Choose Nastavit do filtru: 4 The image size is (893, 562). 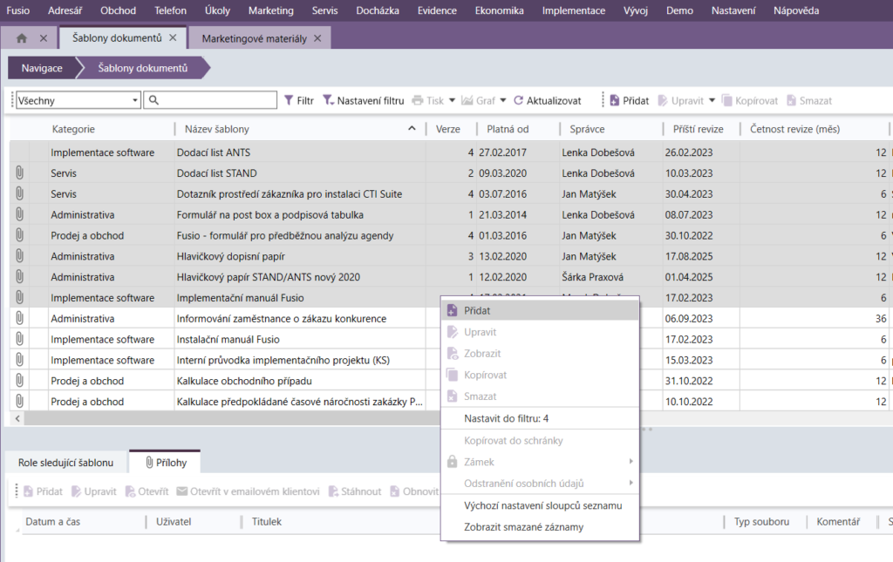[506, 419]
